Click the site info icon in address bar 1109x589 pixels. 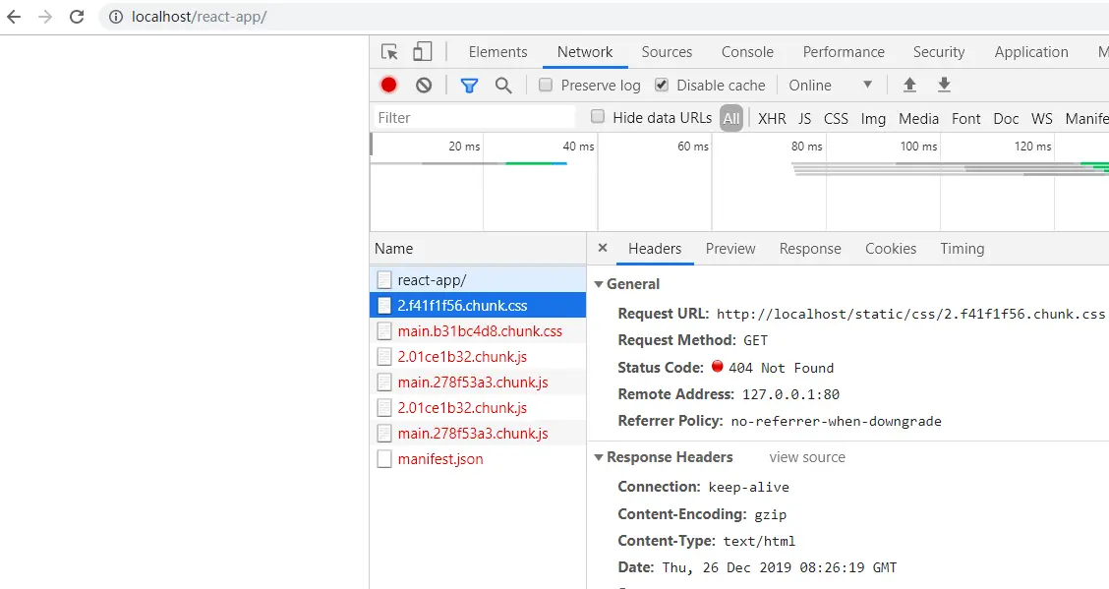(x=115, y=17)
